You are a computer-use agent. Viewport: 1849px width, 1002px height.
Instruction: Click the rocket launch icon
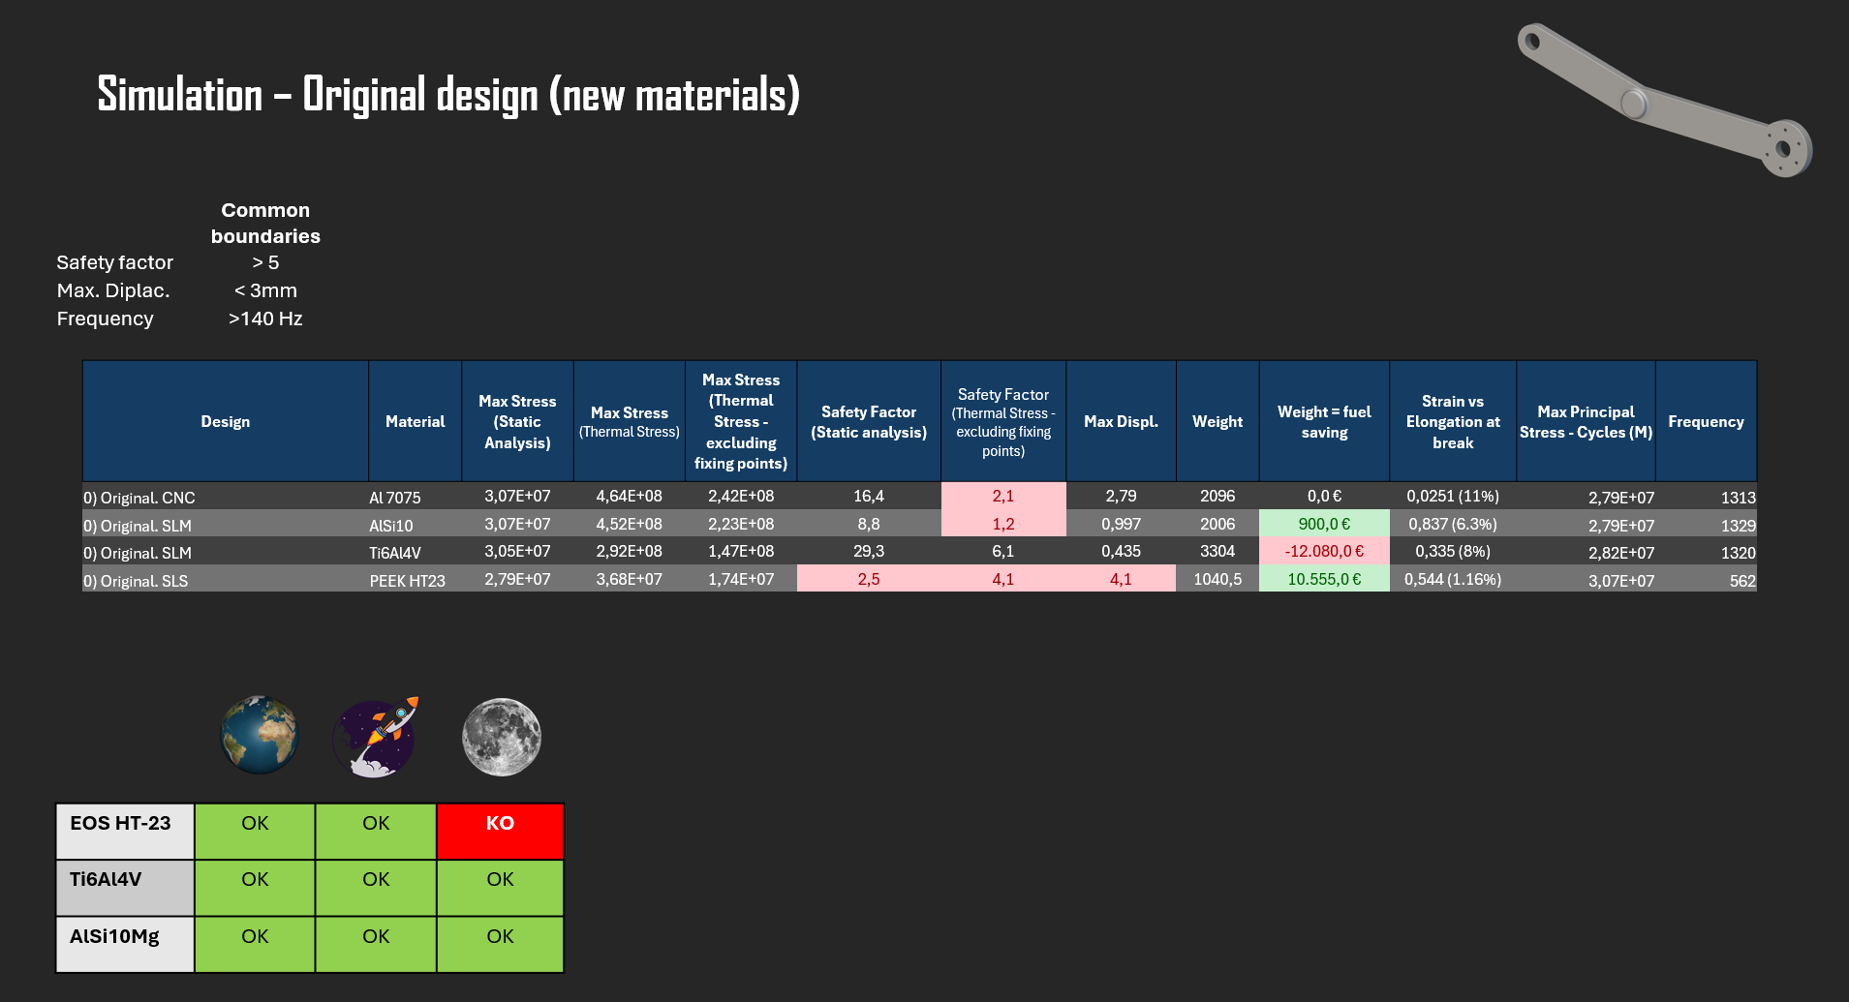[378, 737]
